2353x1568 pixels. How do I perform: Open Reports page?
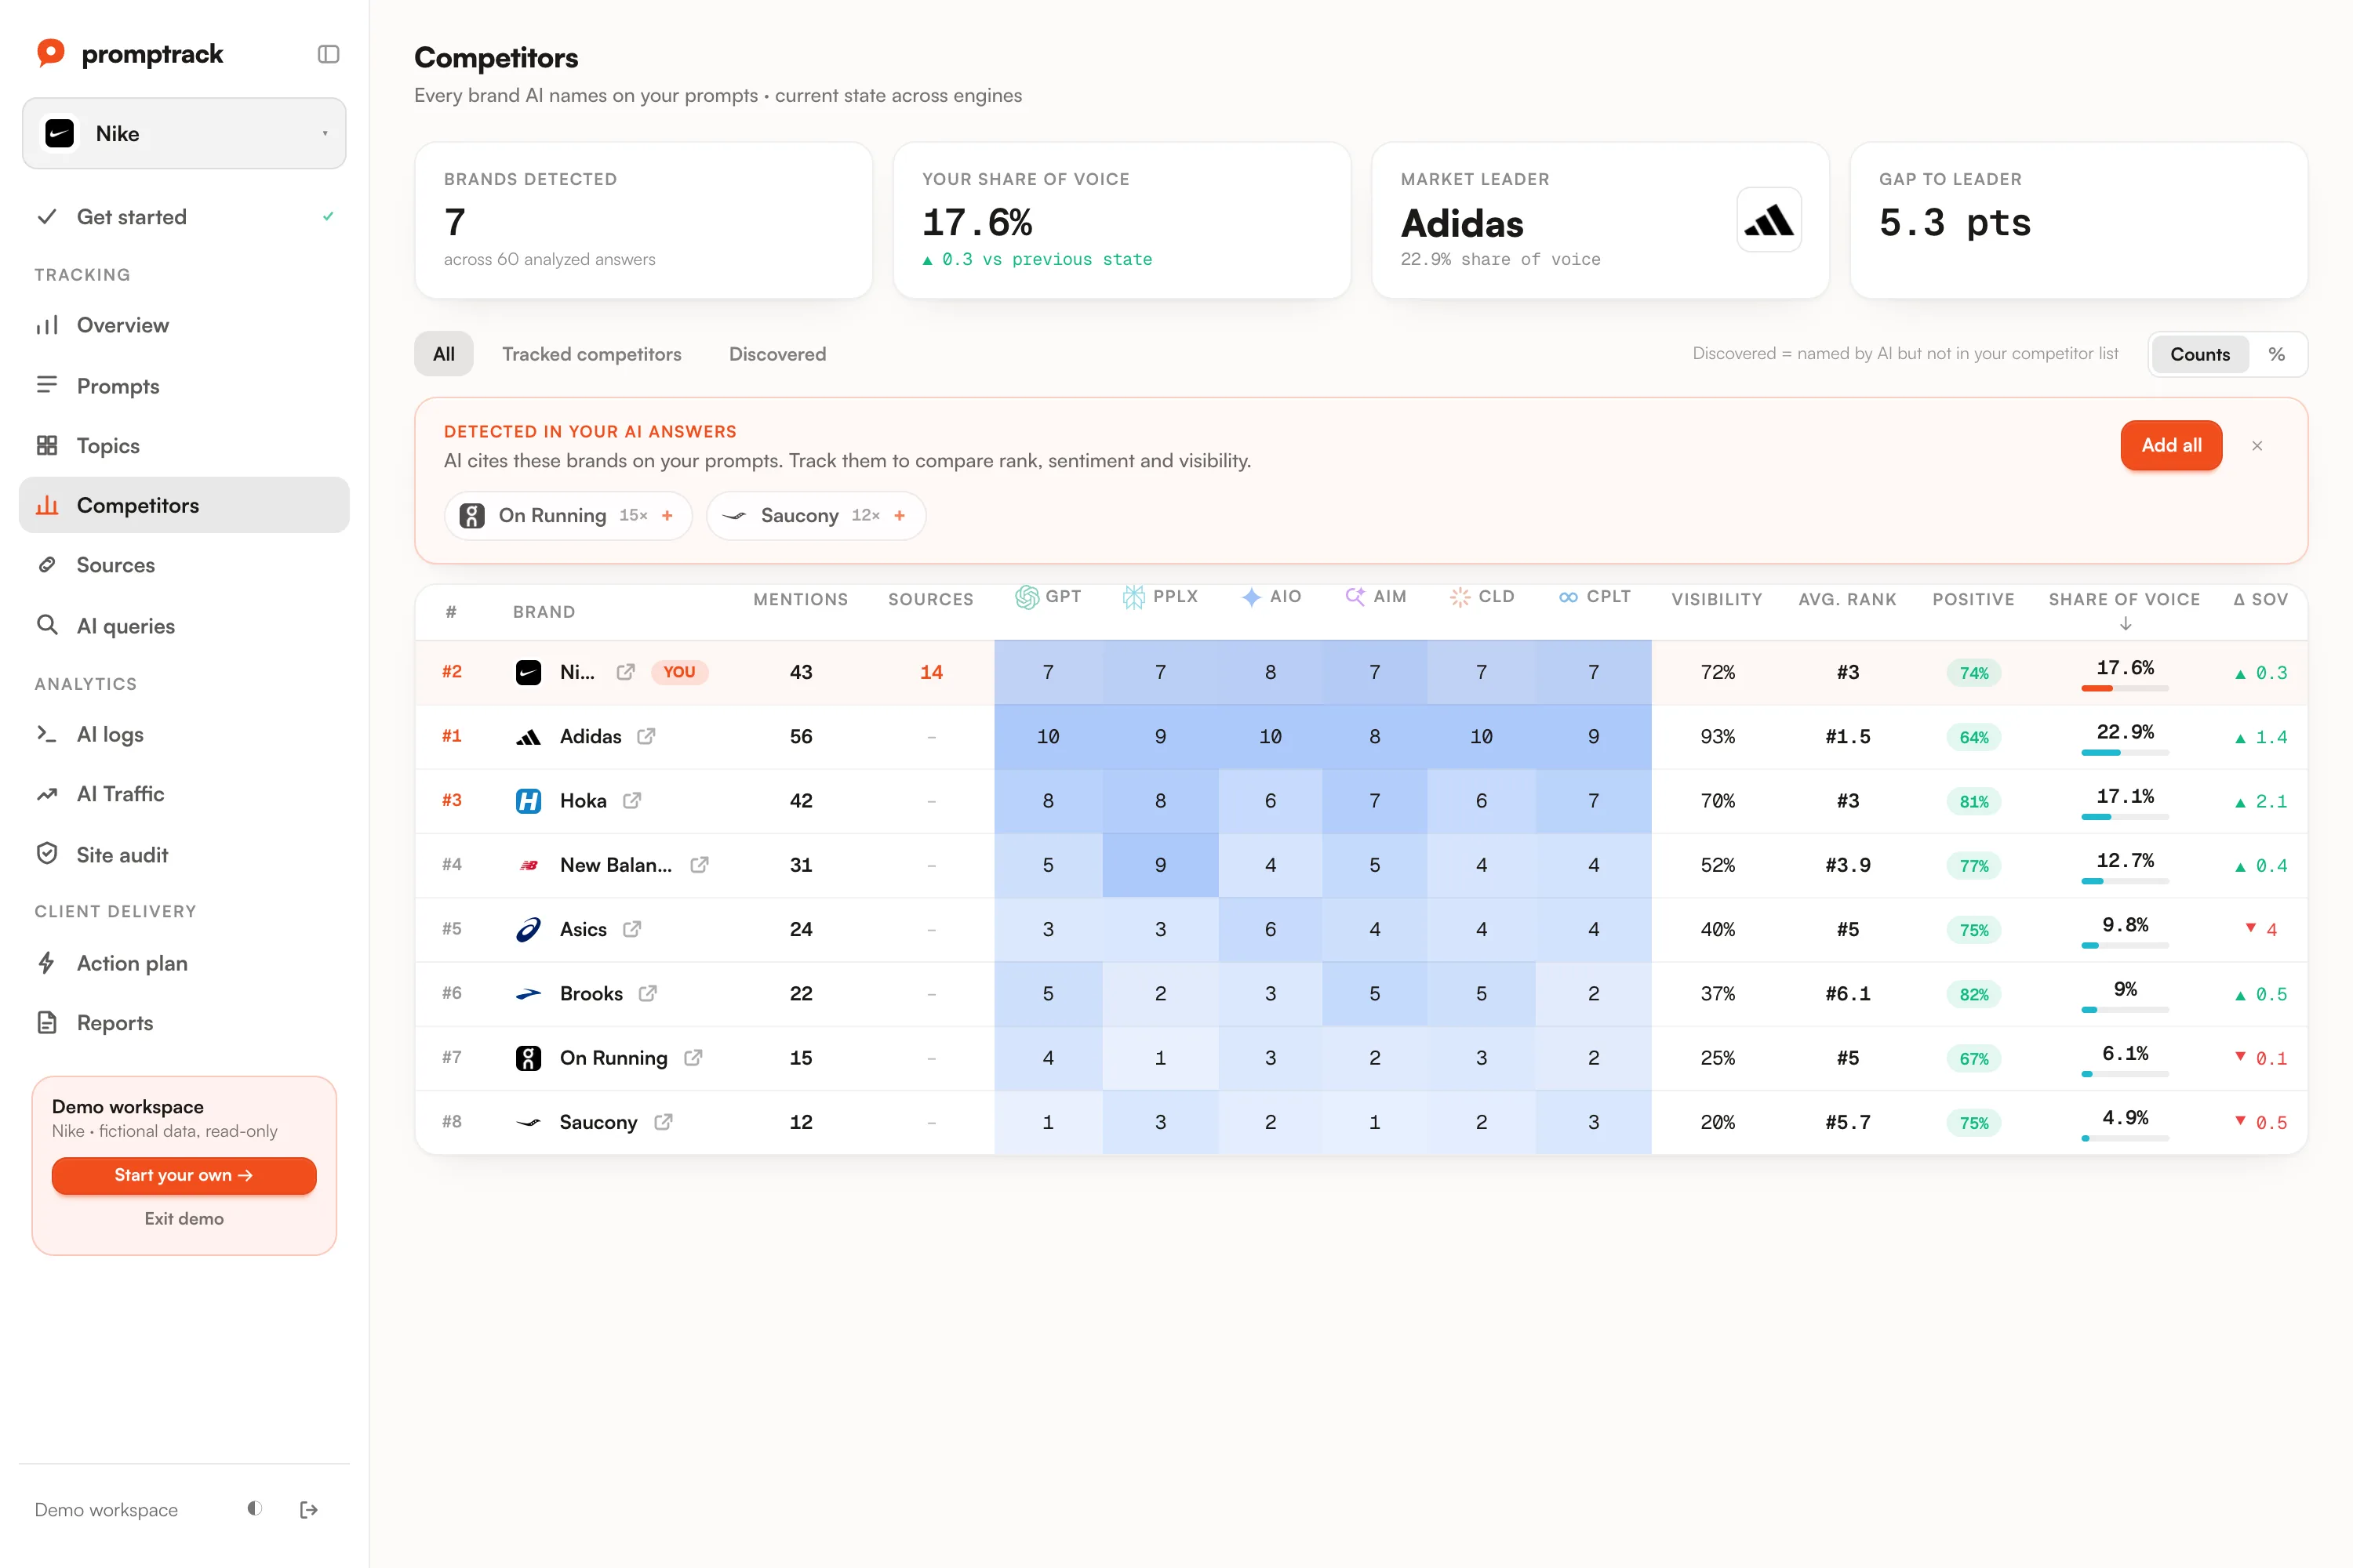pos(184,1023)
